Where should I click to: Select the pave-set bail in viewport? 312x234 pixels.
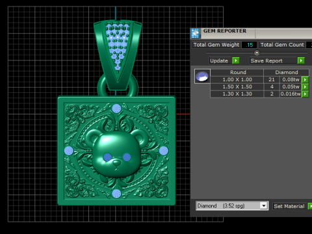coord(118,55)
